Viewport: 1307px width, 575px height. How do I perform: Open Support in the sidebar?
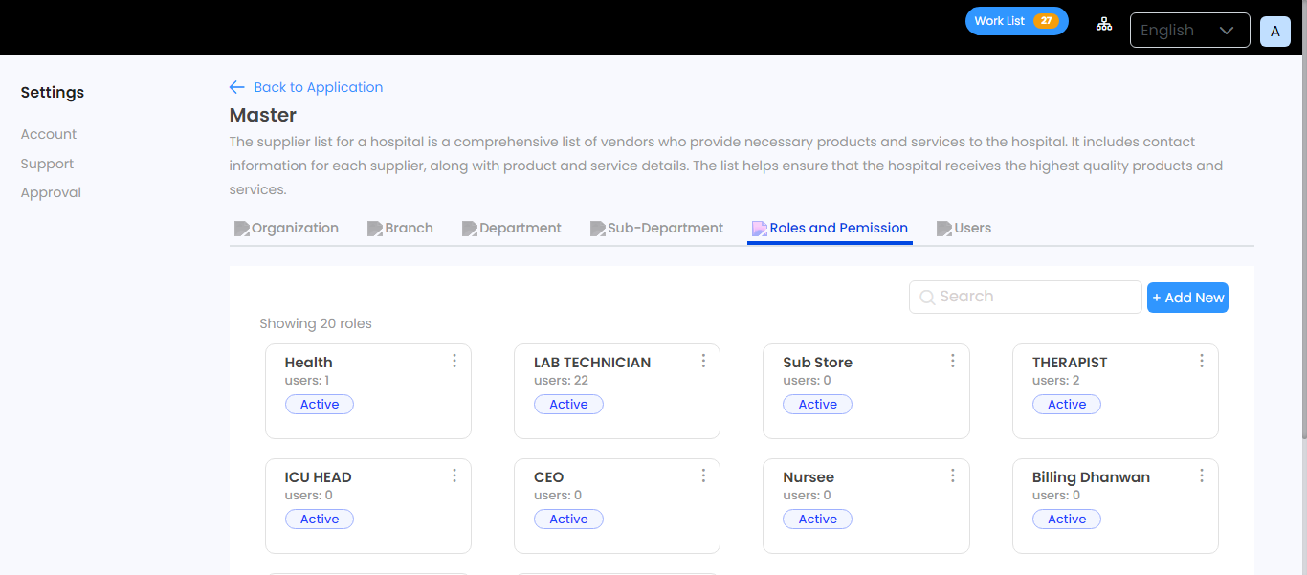[x=47, y=164]
